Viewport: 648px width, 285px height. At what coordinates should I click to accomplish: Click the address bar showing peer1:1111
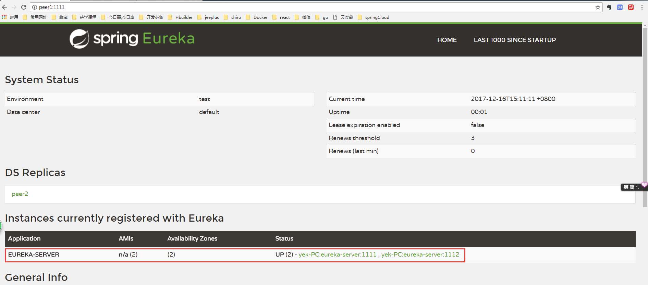[315, 7]
